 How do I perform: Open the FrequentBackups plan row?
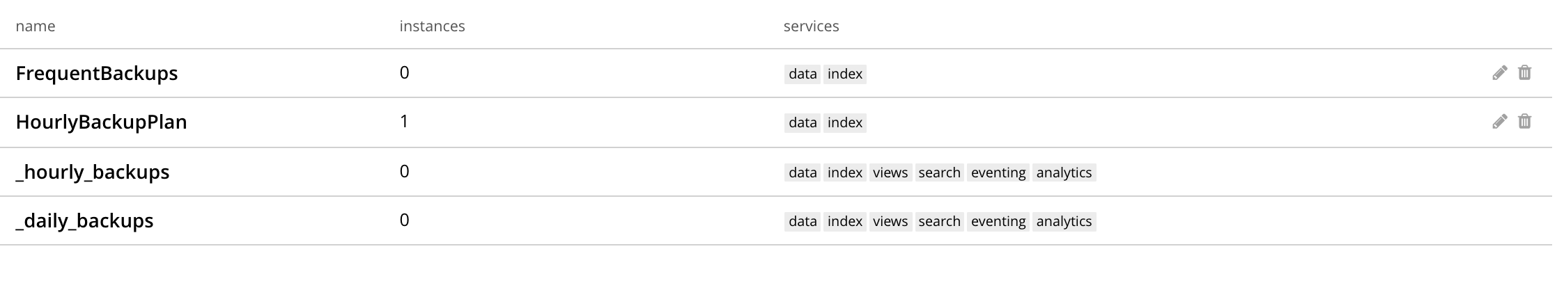[x=97, y=74]
